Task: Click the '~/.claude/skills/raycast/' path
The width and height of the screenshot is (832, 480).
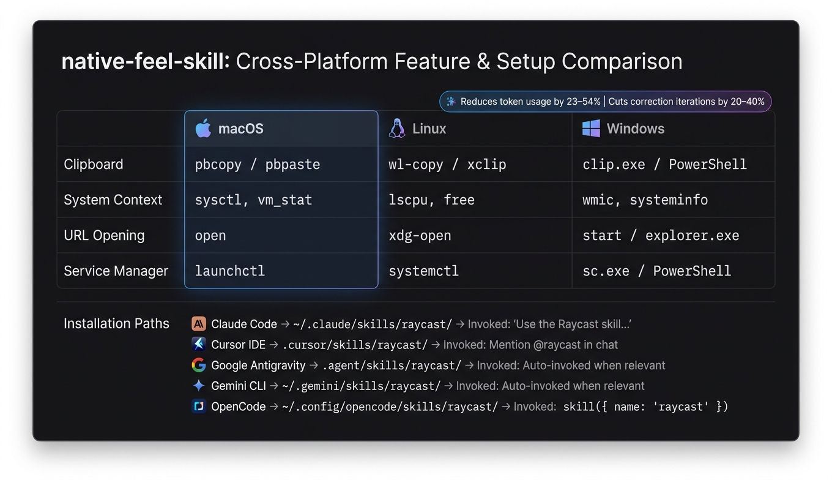Action: coord(373,324)
